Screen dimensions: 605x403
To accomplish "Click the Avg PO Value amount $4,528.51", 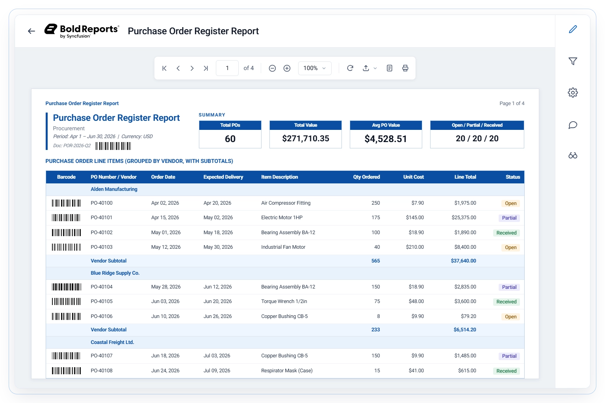I will coord(386,139).
